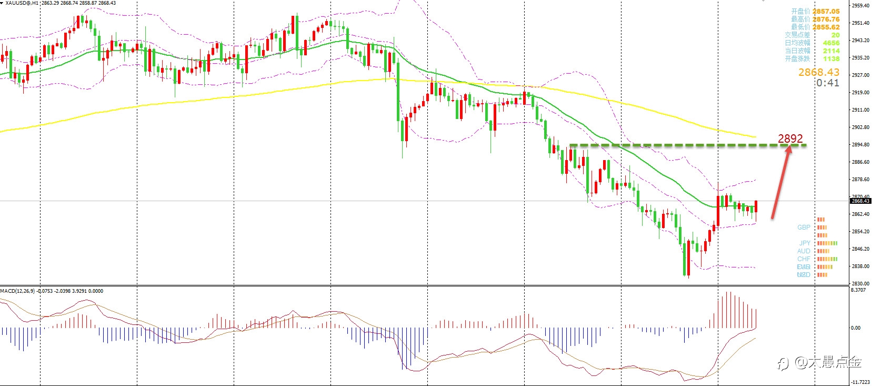Click the 2935.20 price axis label
This screenshot has height=386, width=872.
[860, 58]
